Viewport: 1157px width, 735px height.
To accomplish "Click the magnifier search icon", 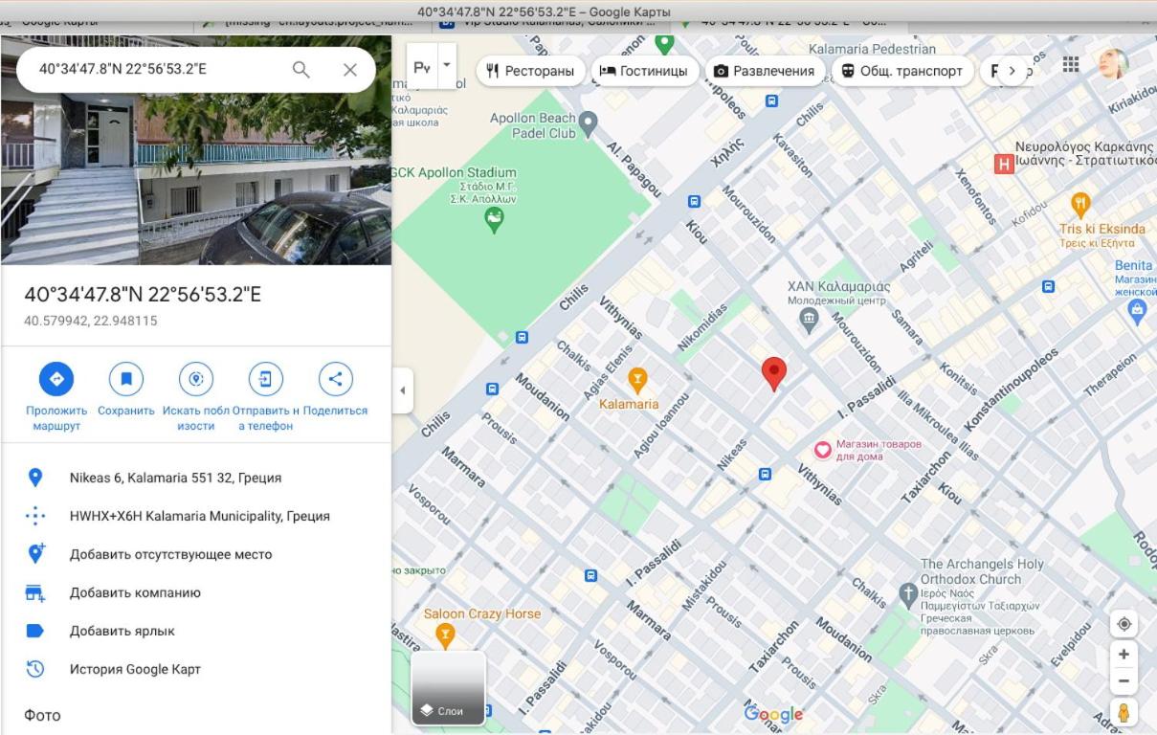I will 301,70.
